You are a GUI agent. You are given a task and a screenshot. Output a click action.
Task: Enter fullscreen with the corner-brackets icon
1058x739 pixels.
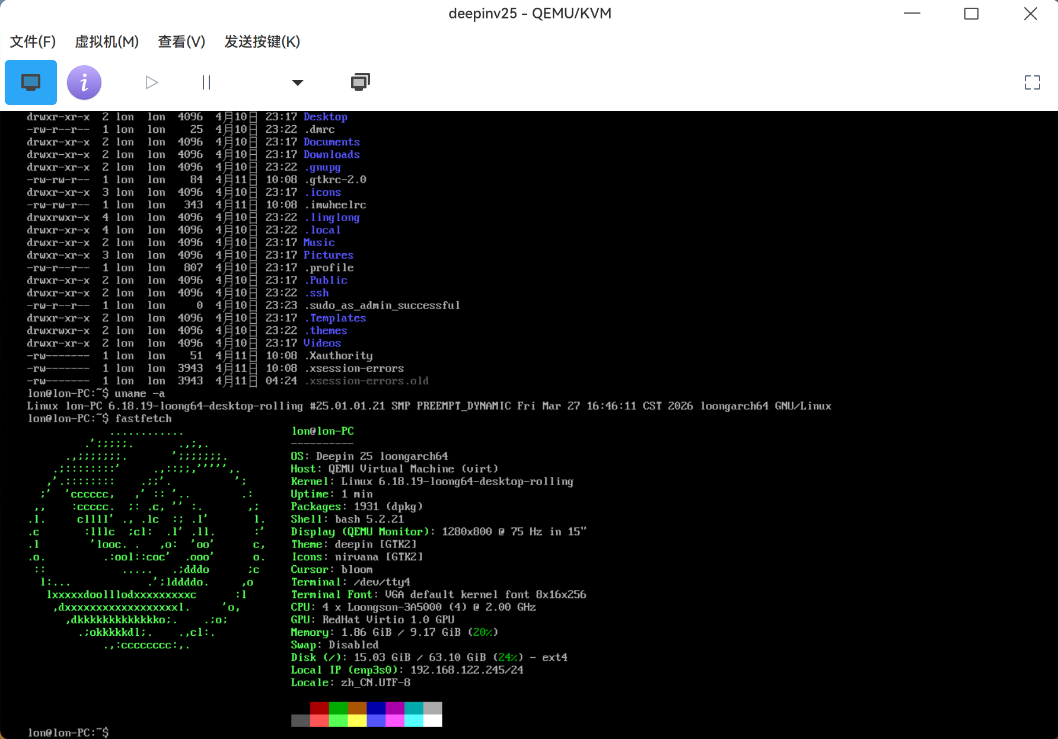pos(1032,82)
